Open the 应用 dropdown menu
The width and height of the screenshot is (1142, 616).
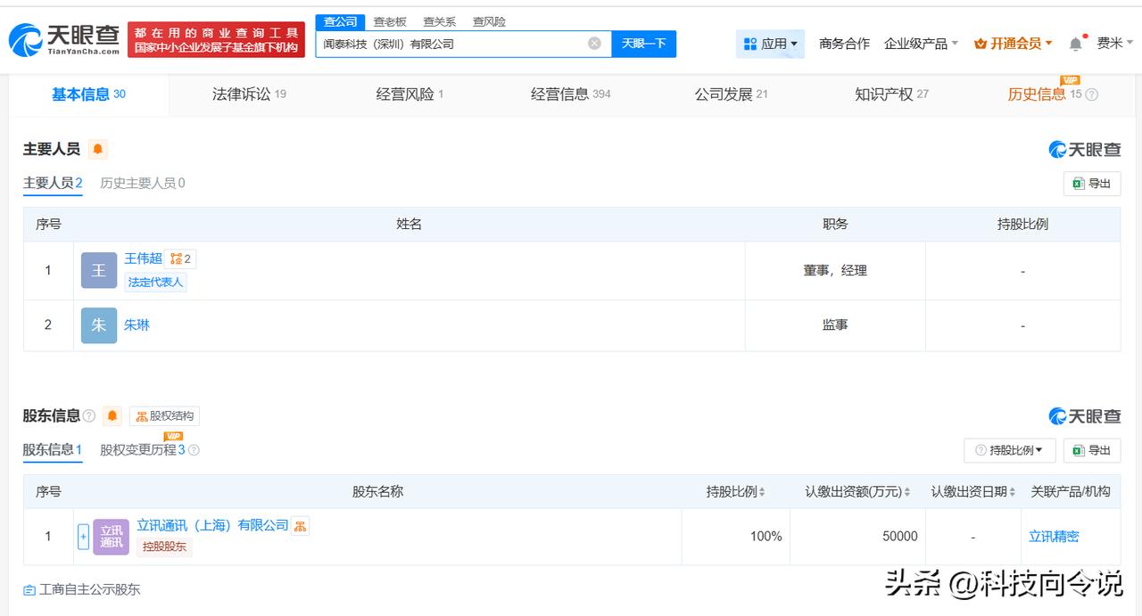[x=771, y=44]
